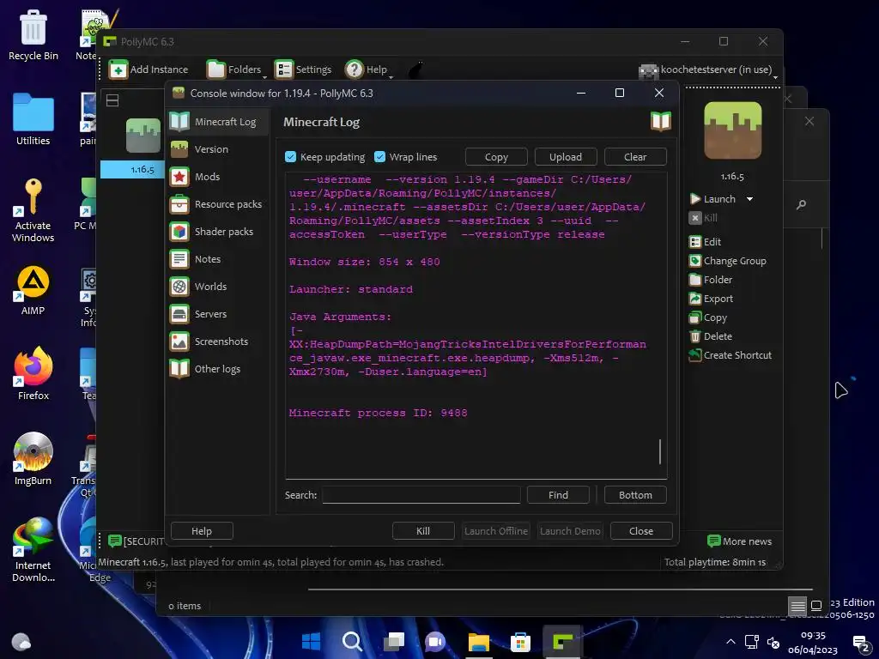879x659 pixels.
Task: Focus the log Search input field
Action: point(421,495)
